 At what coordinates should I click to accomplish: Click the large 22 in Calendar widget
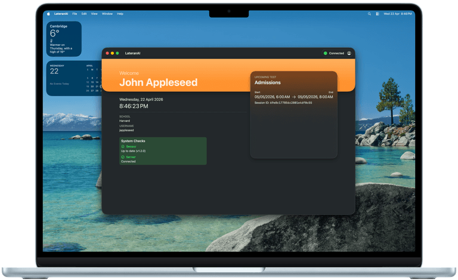(54, 71)
